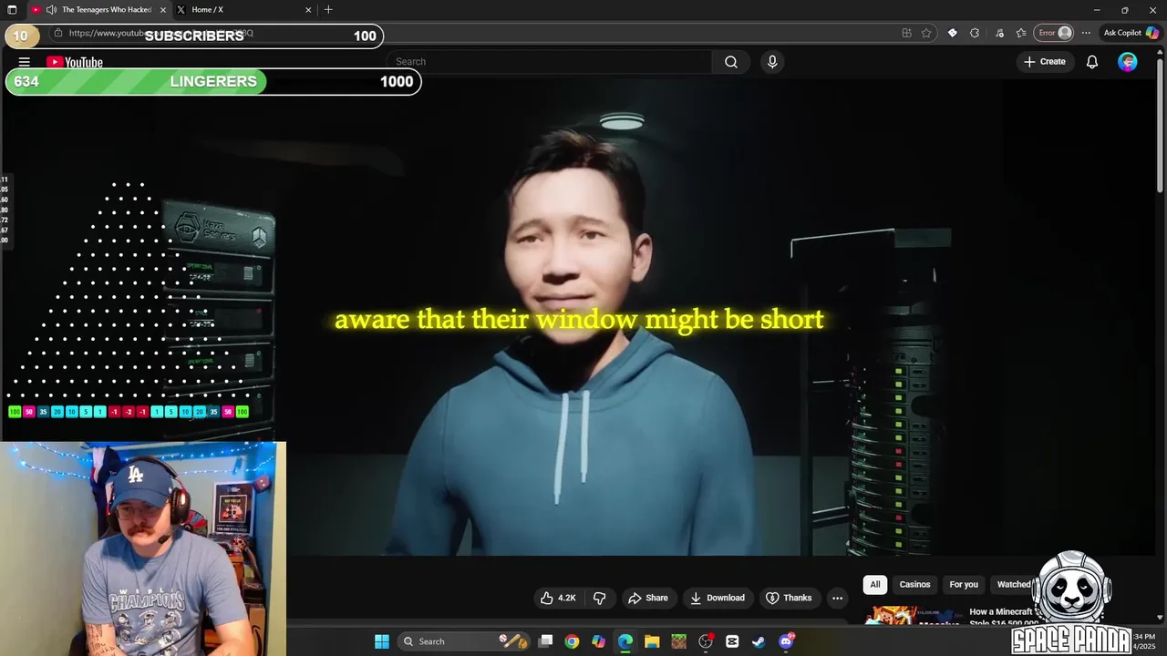The image size is (1167, 656).
Task: Launch Google Chrome from taskbar
Action: click(x=572, y=641)
